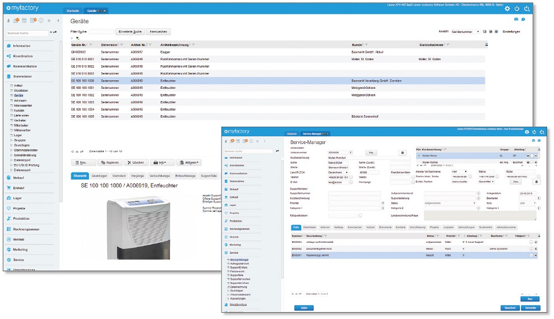
Task: Open the Information module in Geräte window sidebar
Action: 21,46
